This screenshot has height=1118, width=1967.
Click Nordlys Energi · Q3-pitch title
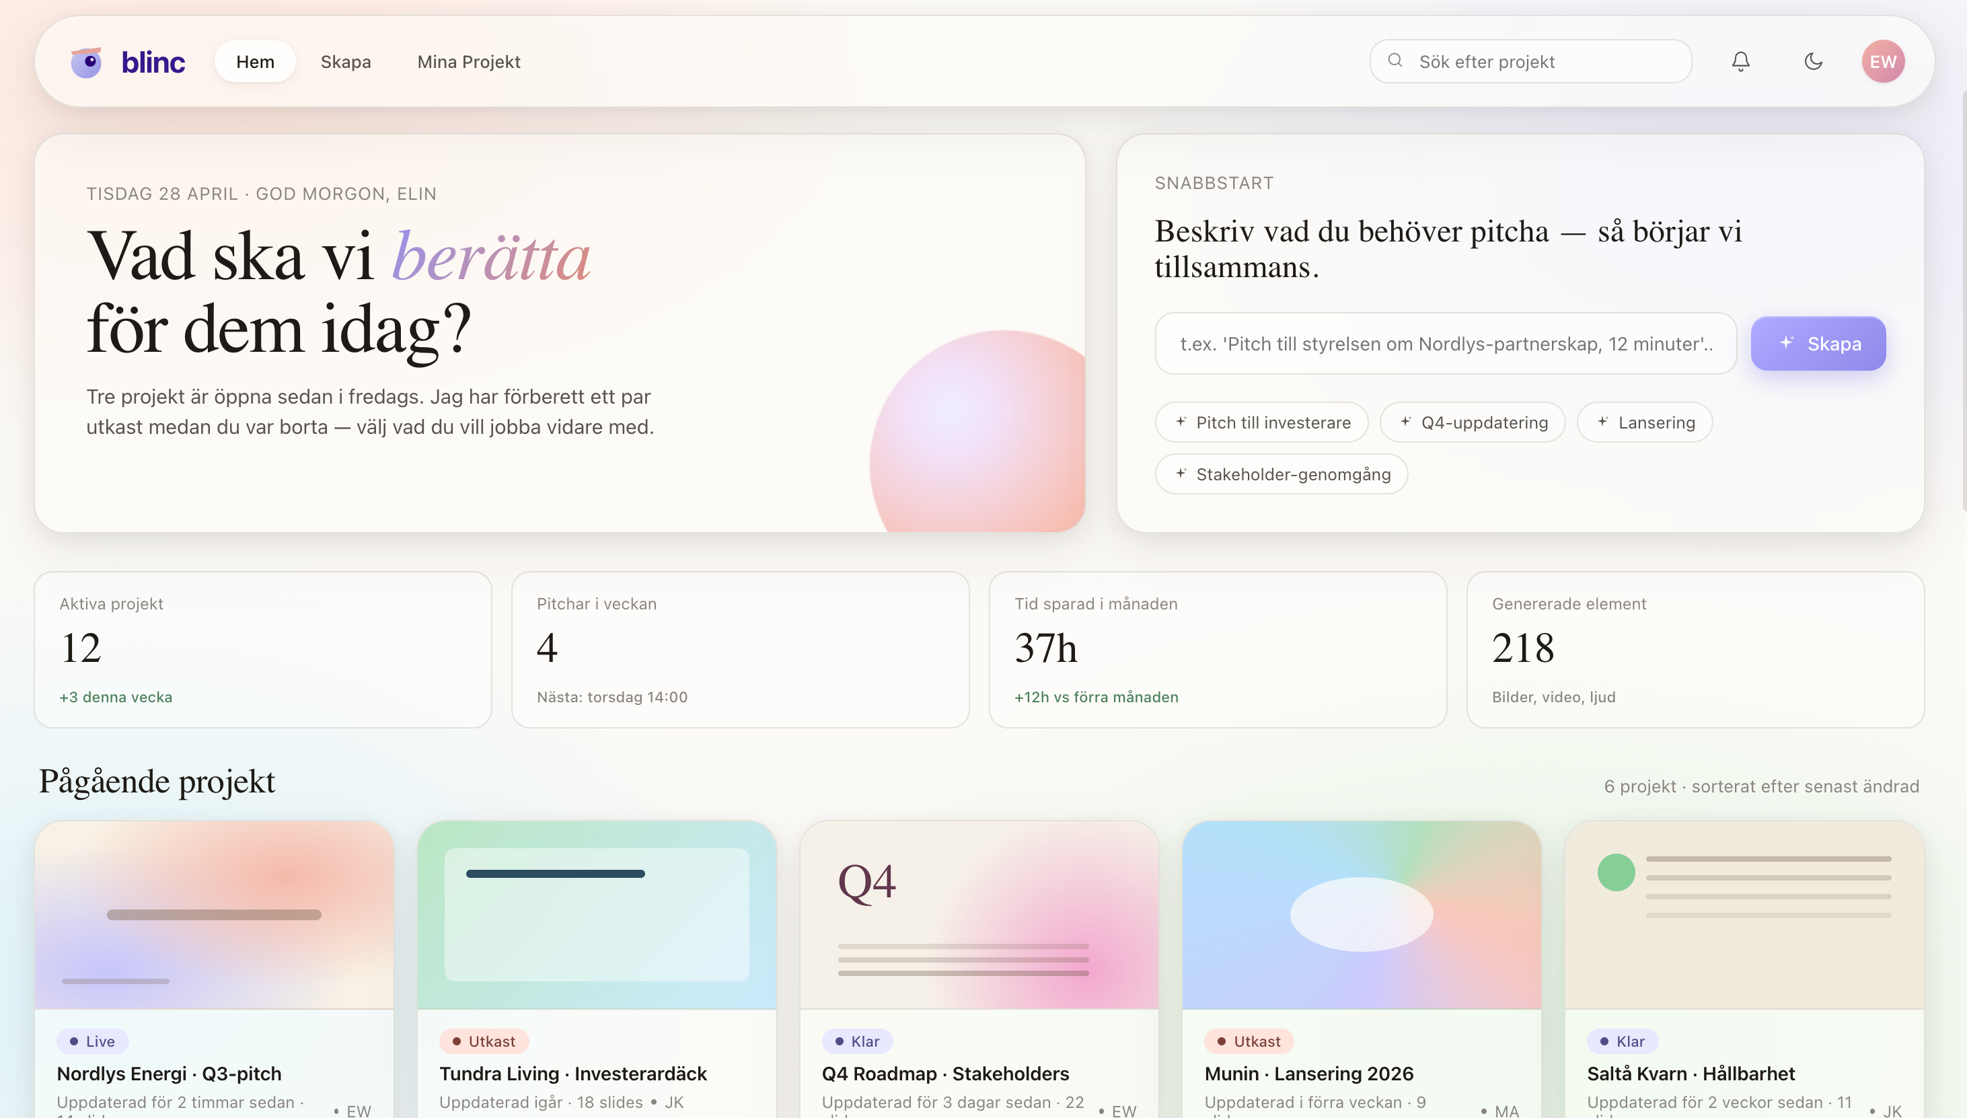click(x=169, y=1074)
